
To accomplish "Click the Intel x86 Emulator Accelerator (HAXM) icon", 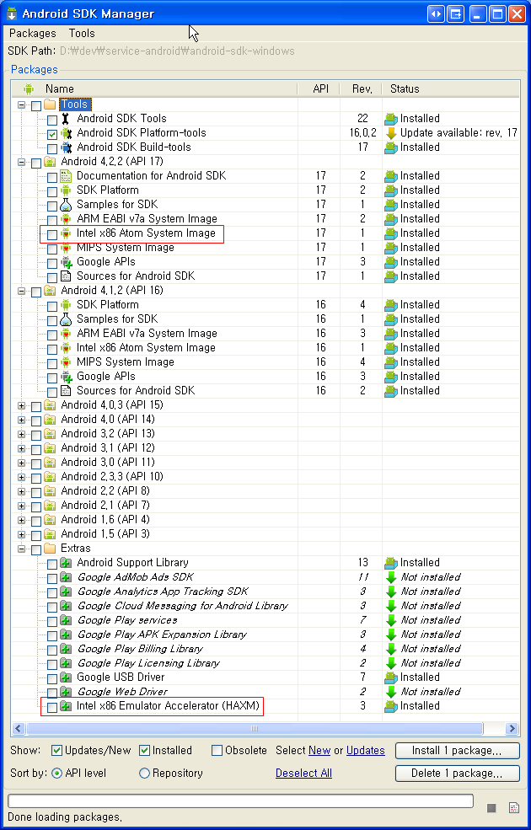I will pos(66,705).
